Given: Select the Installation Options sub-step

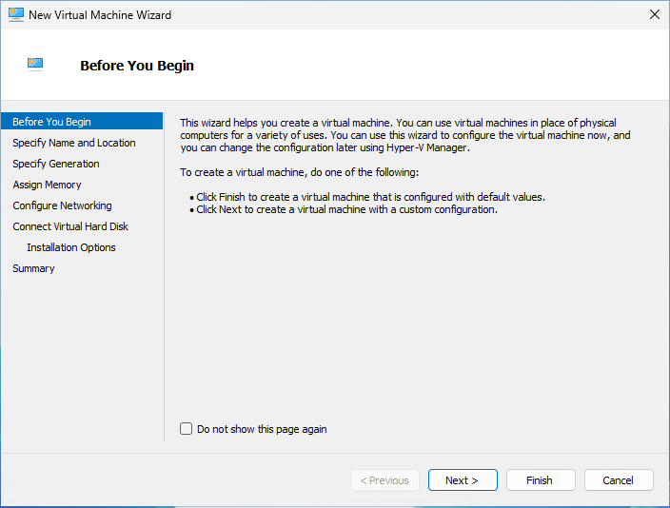Looking at the screenshot, I should [71, 247].
